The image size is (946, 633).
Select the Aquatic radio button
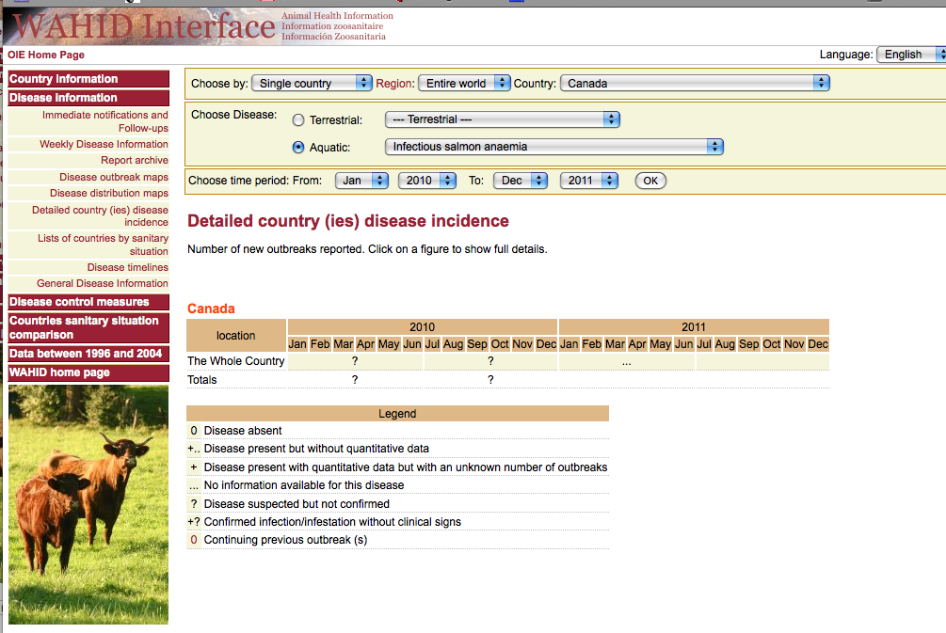click(298, 147)
